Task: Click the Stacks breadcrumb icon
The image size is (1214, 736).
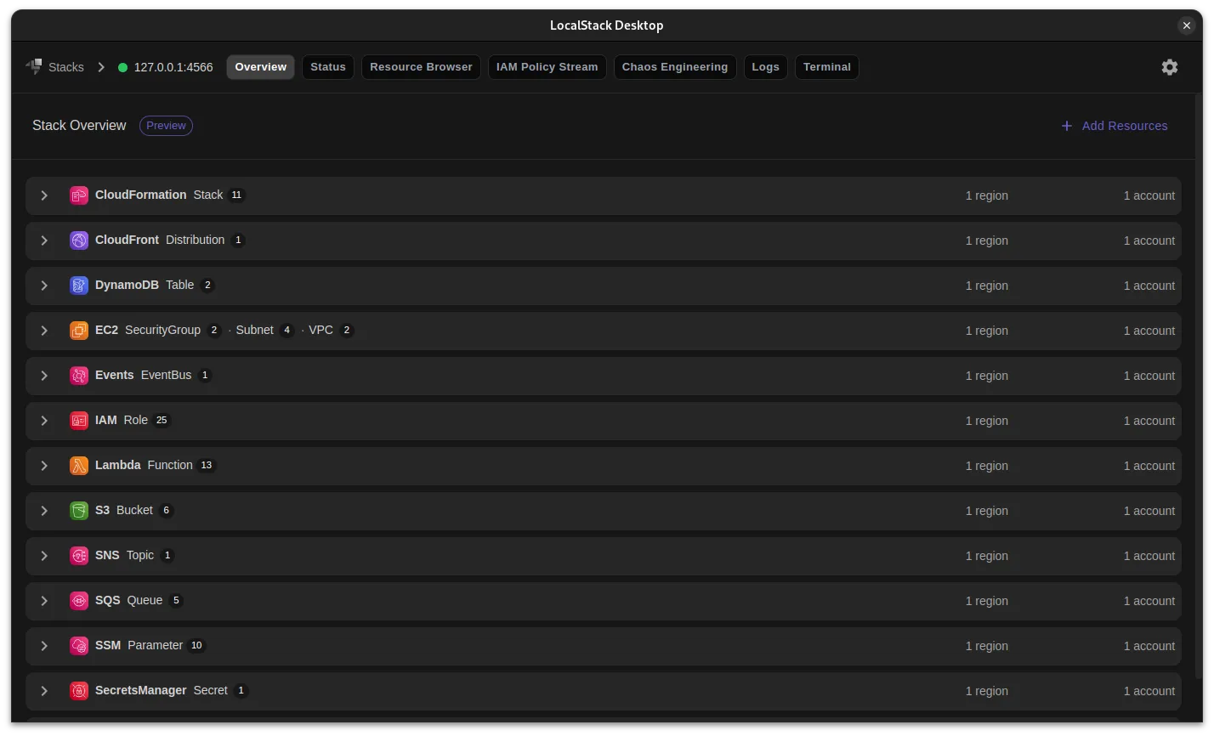Action: (34, 66)
